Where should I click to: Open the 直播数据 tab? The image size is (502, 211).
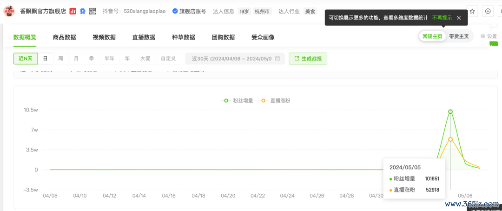144,38
